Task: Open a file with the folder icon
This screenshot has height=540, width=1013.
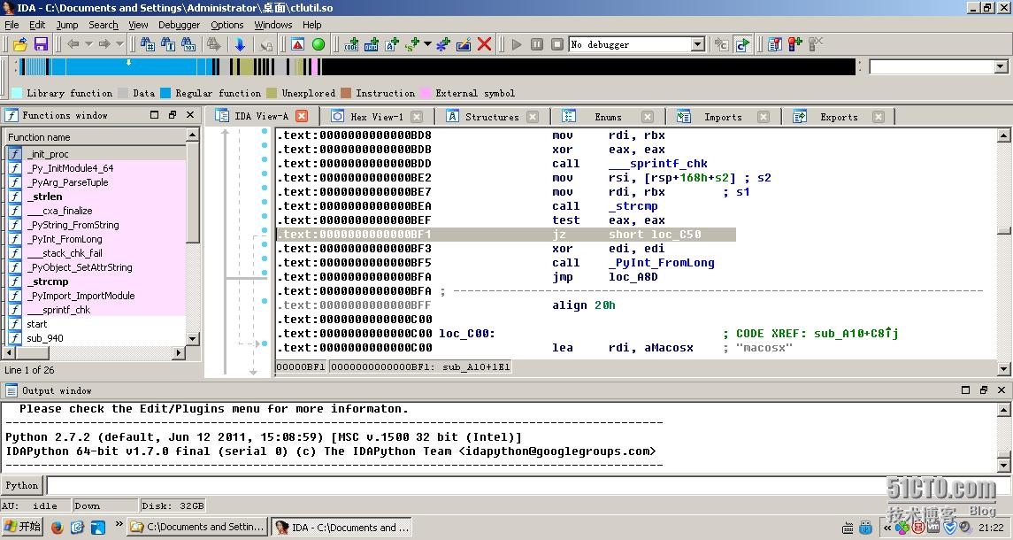Action: click(x=20, y=44)
